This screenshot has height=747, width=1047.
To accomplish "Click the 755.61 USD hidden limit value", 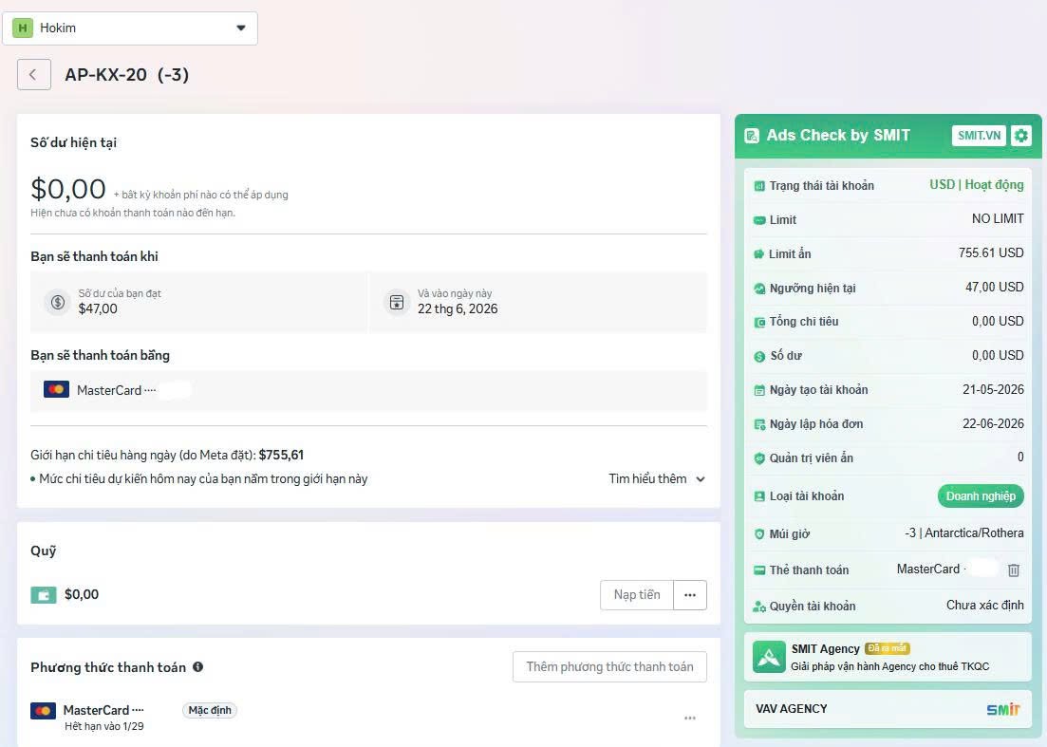I will (991, 253).
